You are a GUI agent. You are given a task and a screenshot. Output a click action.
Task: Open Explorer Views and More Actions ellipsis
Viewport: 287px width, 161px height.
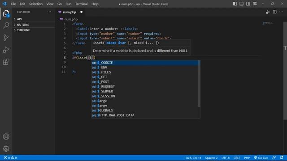(49, 12)
